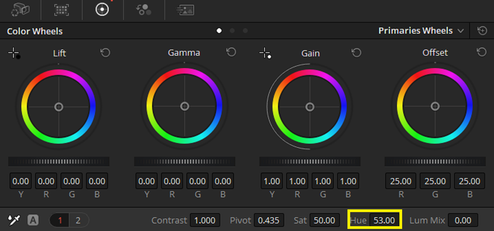Select the second wheel mode dot
Screen dimensions: 494x231
232,31
